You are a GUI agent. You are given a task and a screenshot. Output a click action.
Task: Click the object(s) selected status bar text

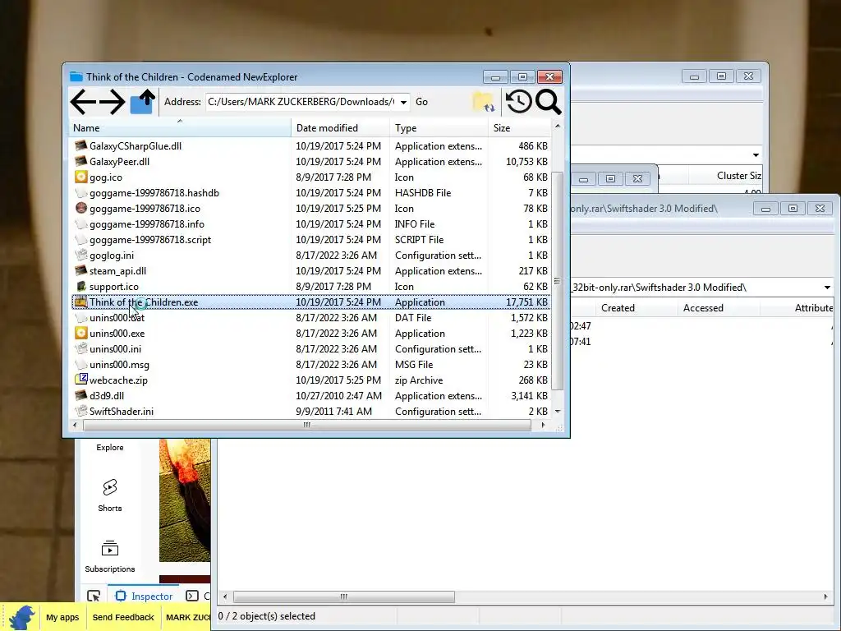point(267,616)
